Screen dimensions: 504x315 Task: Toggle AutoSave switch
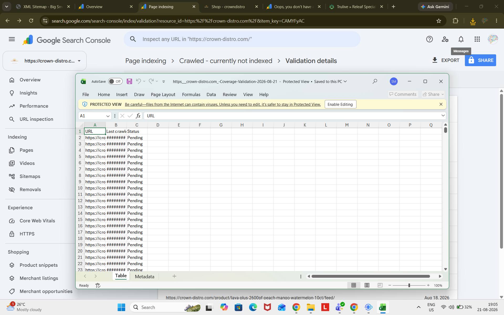[x=115, y=81]
